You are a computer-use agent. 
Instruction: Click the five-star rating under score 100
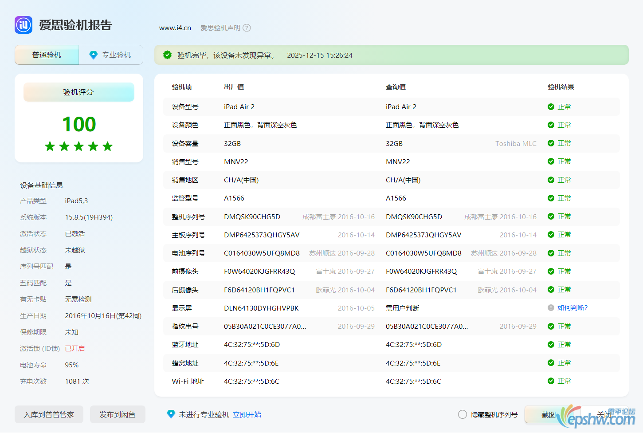click(79, 146)
